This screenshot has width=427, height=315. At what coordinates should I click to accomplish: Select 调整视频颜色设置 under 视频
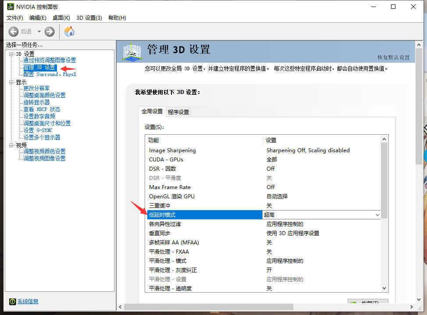[44, 151]
